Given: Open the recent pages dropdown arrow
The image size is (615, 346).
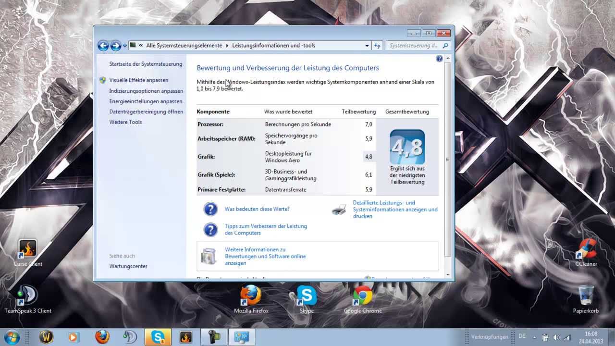Looking at the screenshot, I should pyautogui.click(x=125, y=46).
